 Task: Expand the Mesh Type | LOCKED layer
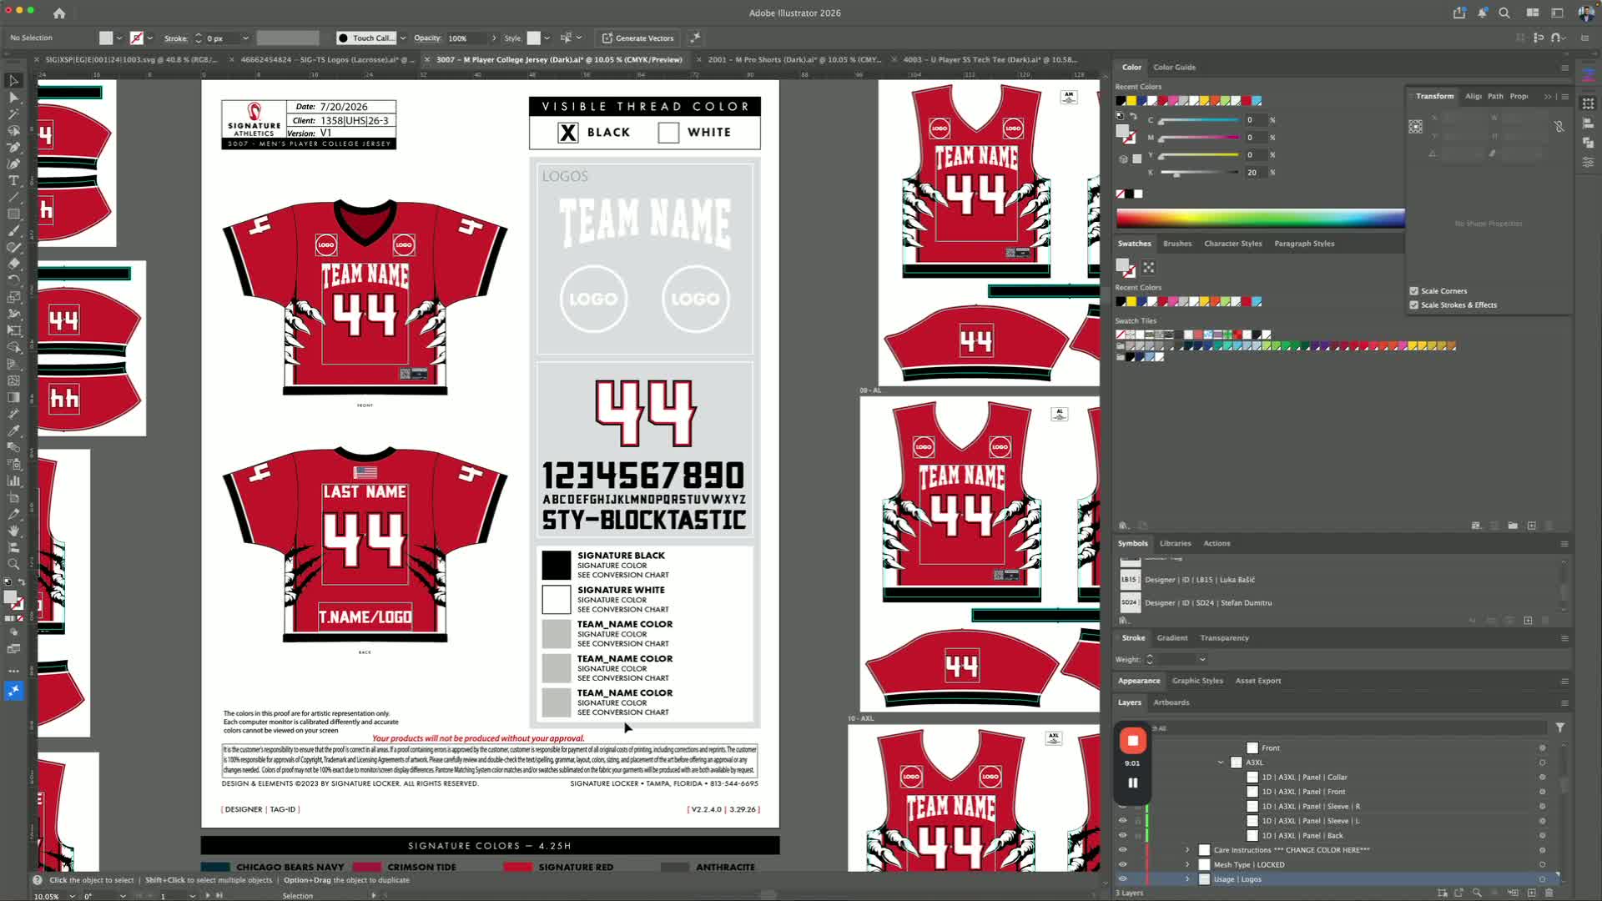pos(1187,865)
